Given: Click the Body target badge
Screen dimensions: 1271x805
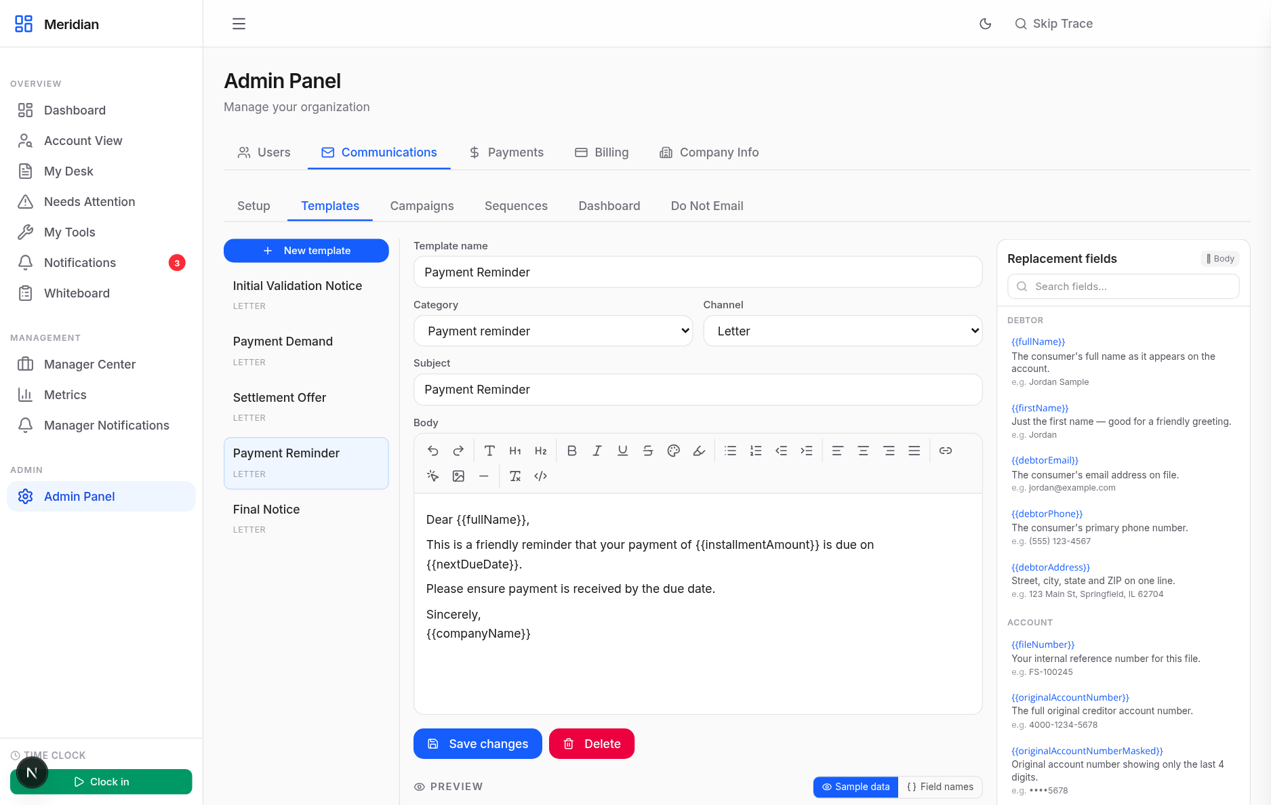Looking at the screenshot, I should point(1220,259).
